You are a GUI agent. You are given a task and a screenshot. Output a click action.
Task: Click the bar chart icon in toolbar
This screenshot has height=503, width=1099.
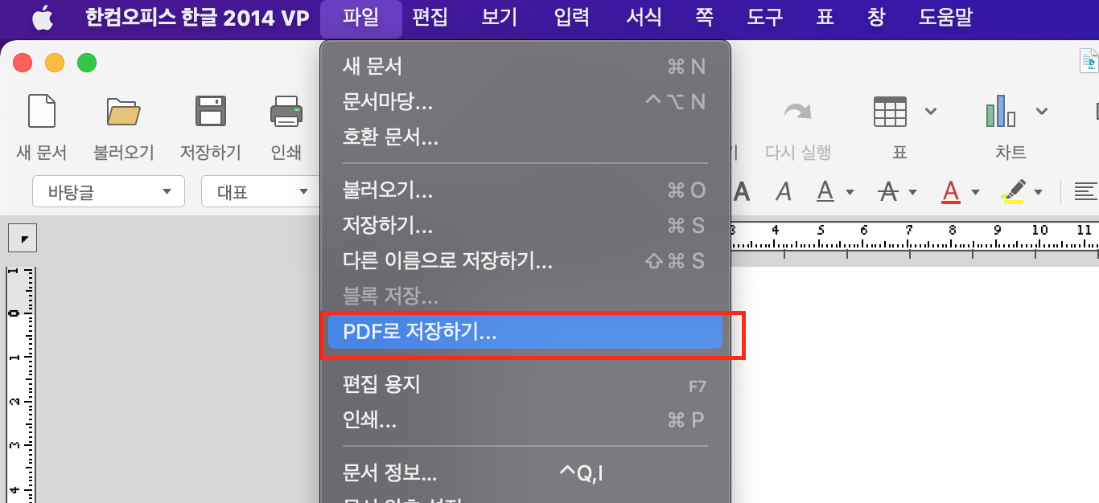[1000, 111]
